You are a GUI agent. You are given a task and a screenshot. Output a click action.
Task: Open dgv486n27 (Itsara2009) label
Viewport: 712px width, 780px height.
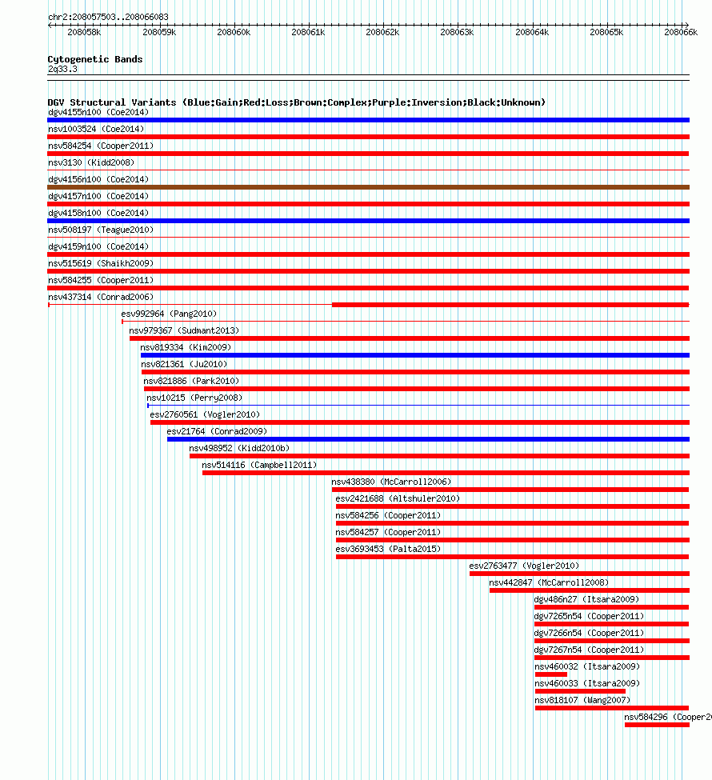pyautogui.click(x=586, y=600)
